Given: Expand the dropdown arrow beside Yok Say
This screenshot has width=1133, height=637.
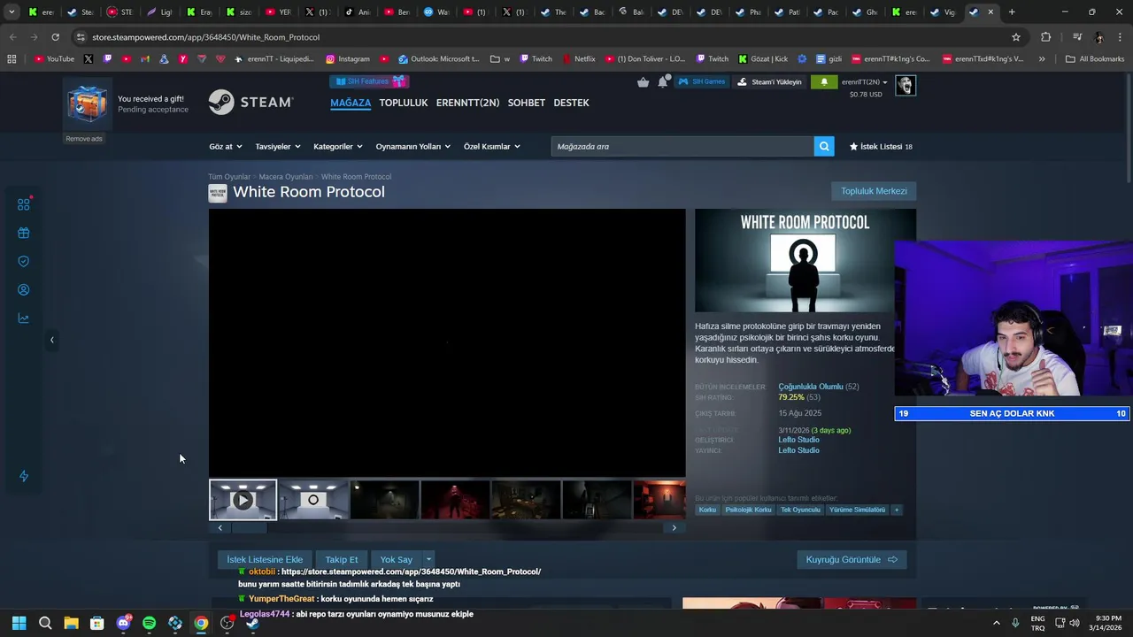Looking at the screenshot, I should (428, 559).
